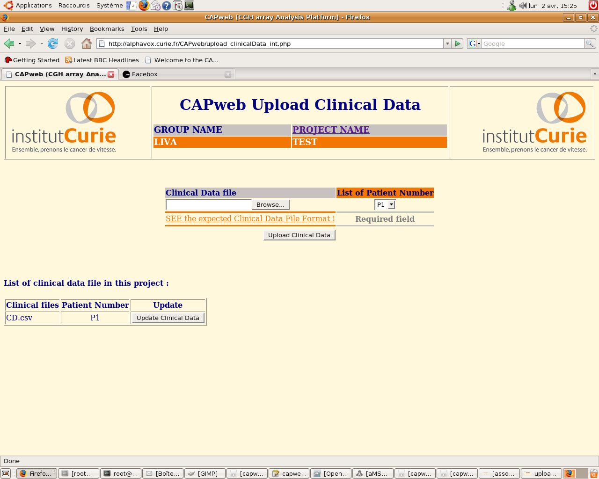Screen dimensions: 599x479
Task: Click the green Go button beside address bar
Action: point(458,44)
